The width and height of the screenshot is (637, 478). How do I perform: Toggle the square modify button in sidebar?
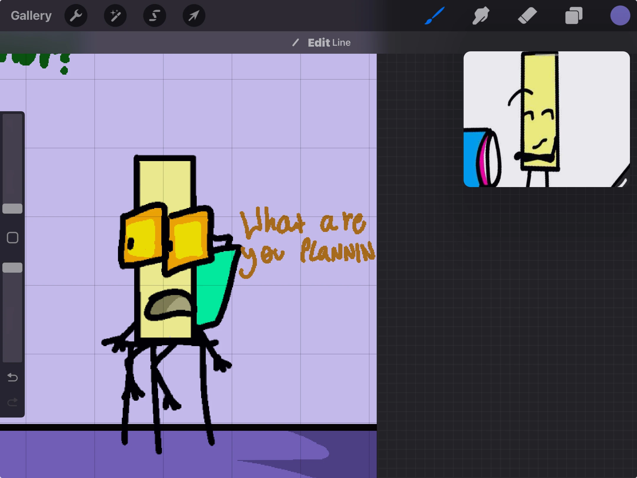click(x=12, y=238)
